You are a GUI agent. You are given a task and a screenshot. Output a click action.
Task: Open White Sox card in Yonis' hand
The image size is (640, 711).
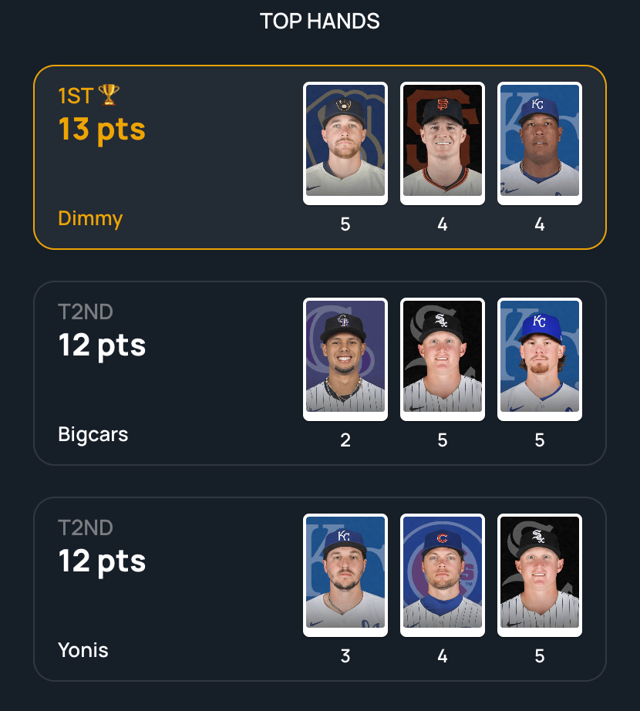pyautogui.click(x=540, y=575)
